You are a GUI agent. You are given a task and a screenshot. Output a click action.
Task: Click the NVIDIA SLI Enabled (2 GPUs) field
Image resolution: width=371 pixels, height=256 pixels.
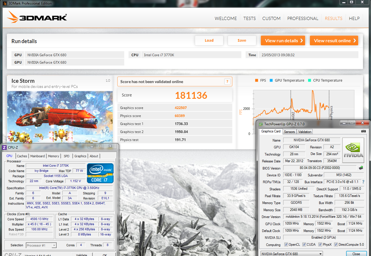[324, 237]
